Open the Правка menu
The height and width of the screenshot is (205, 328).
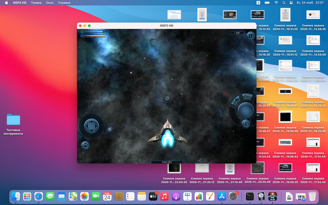pyautogui.click(x=36, y=3)
